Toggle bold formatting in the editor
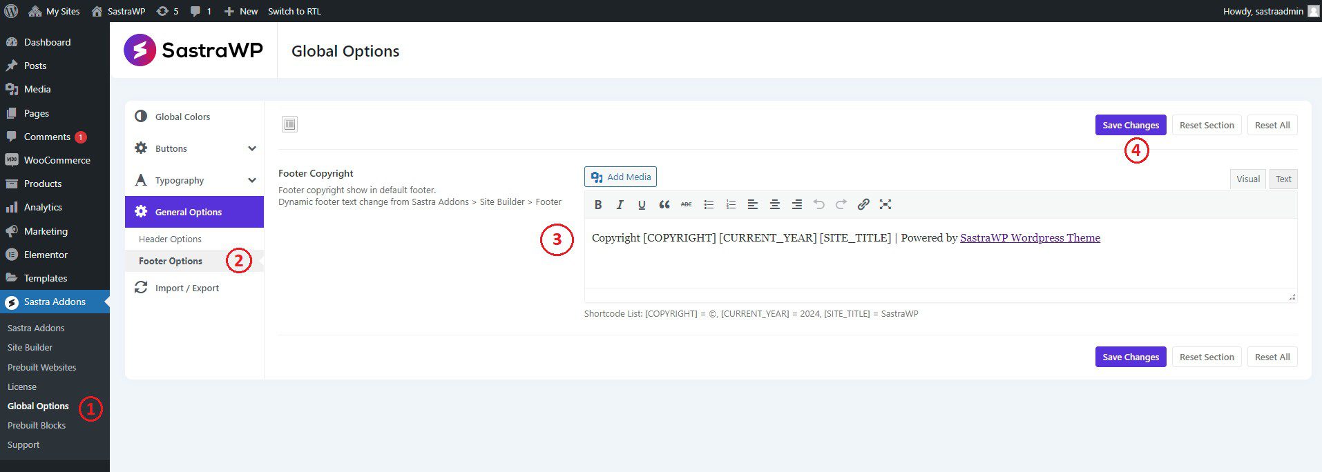1322x472 pixels. [598, 204]
